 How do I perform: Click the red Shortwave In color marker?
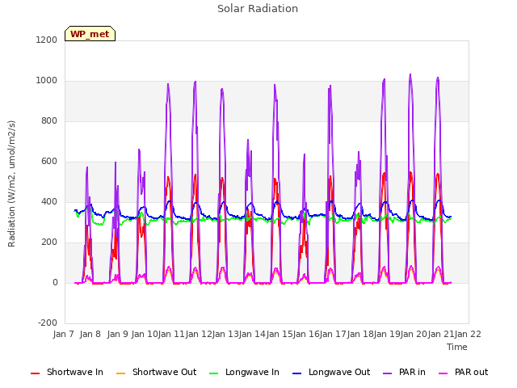pyautogui.click(x=35, y=373)
